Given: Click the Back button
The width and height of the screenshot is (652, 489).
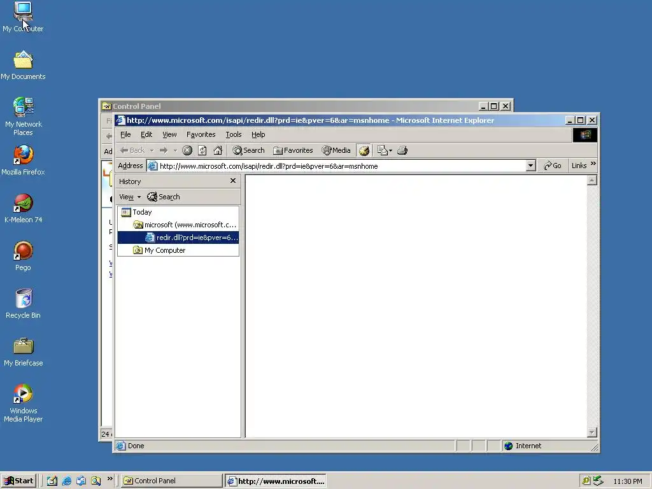Looking at the screenshot, I should [132, 150].
